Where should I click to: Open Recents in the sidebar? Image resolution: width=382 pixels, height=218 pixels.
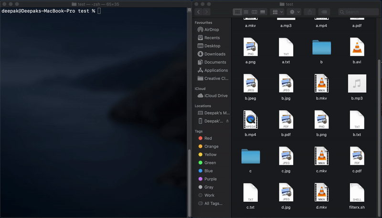212,38
